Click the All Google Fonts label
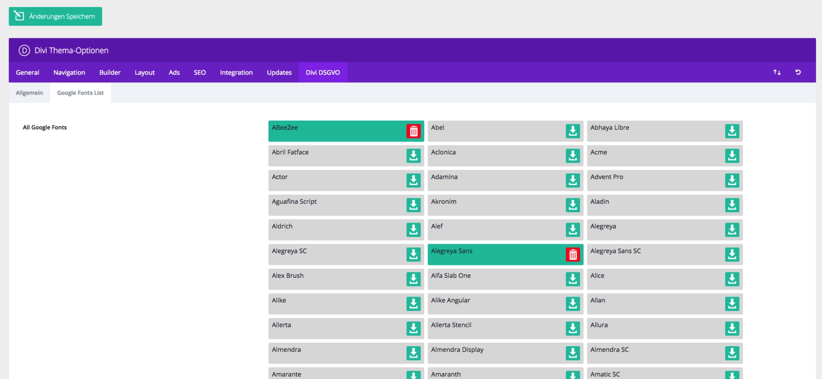Screen dimensions: 822x379 (45, 127)
